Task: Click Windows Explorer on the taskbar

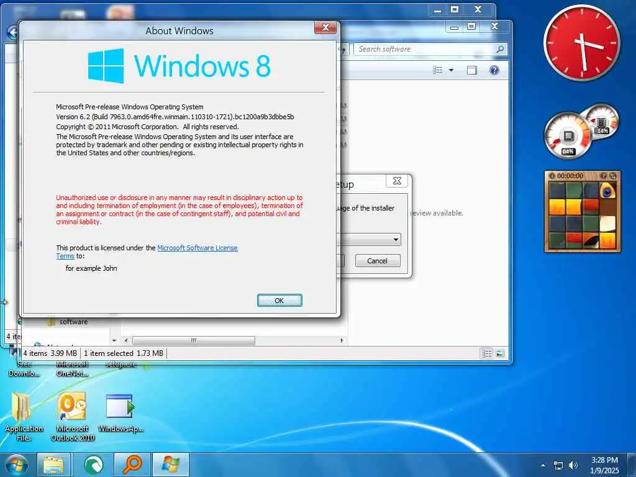Action: click(x=53, y=465)
